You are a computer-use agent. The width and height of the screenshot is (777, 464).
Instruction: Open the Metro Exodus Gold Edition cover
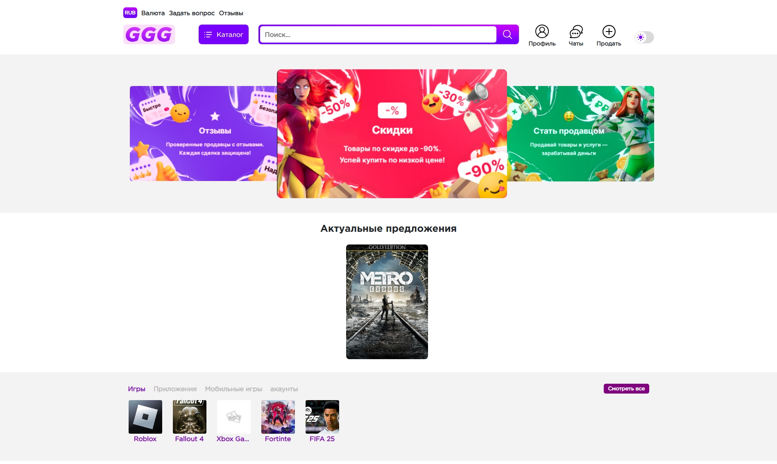[387, 302]
